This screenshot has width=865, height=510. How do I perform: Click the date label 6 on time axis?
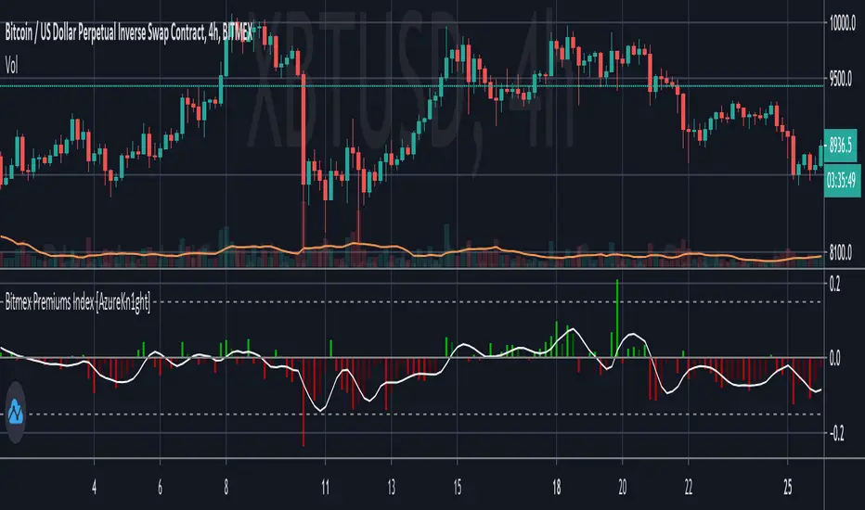coord(160,488)
